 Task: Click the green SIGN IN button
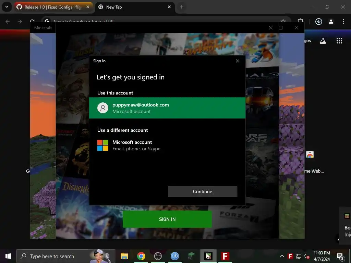[167, 219]
